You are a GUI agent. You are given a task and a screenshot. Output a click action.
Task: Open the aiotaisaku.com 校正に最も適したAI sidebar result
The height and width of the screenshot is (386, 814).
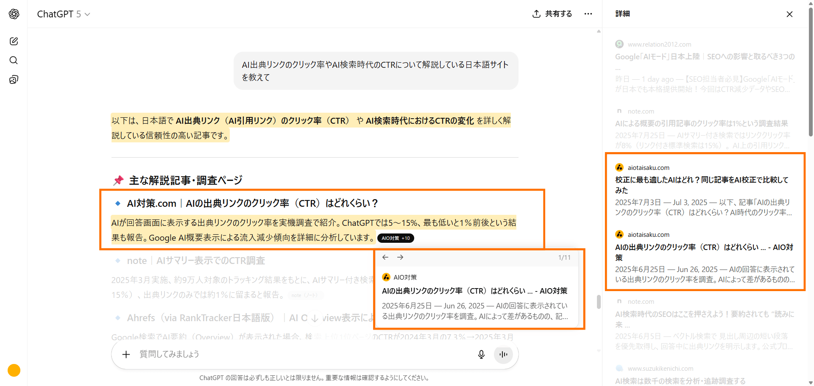702,185
